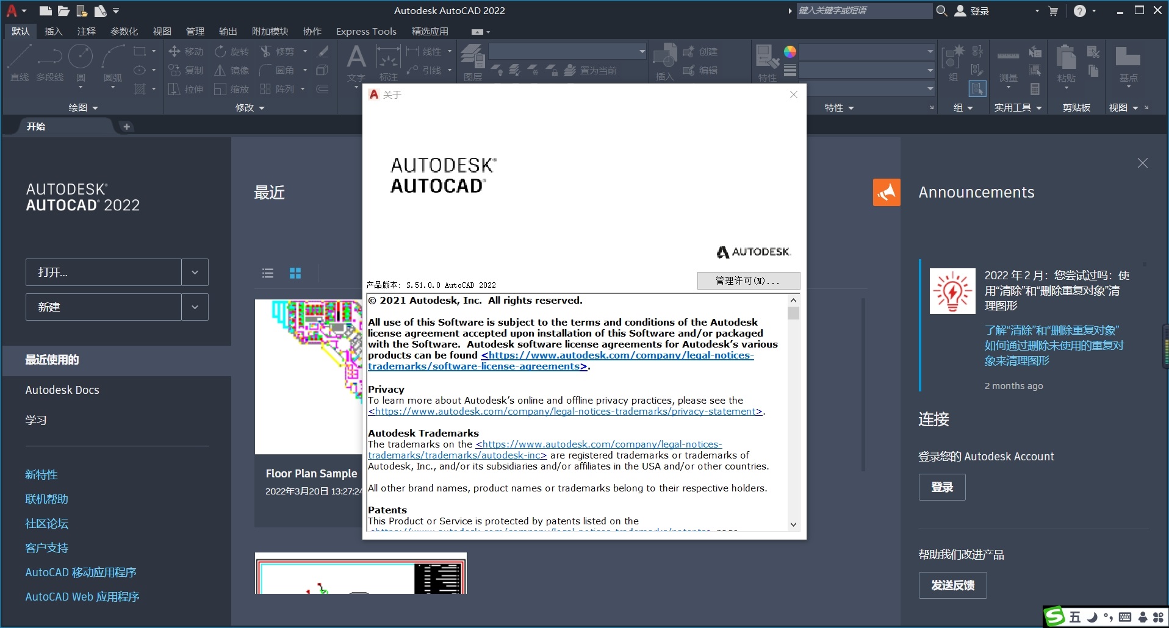Screen dimensions: 1169x628
Task: Open the 2022年2月 announcement article link
Action: [1054, 346]
